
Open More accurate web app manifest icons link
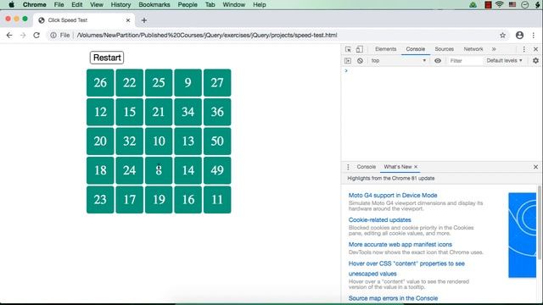coord(400,245)
